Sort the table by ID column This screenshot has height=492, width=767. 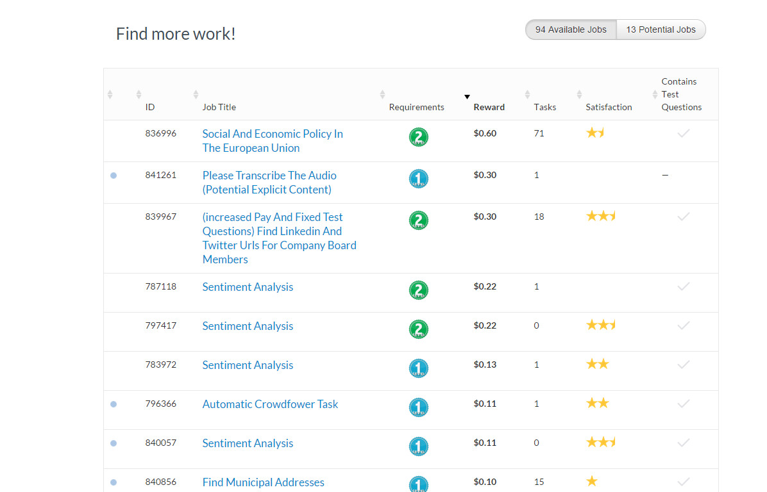click(x=150, y=107)
